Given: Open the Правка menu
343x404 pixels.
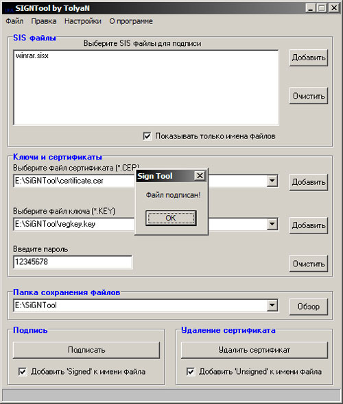Looking at the screenshot, I should click(x=44, y=21).
